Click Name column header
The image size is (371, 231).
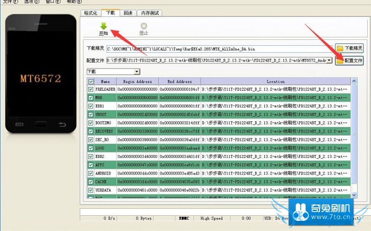pyautogui.click(x=105, y=81)
